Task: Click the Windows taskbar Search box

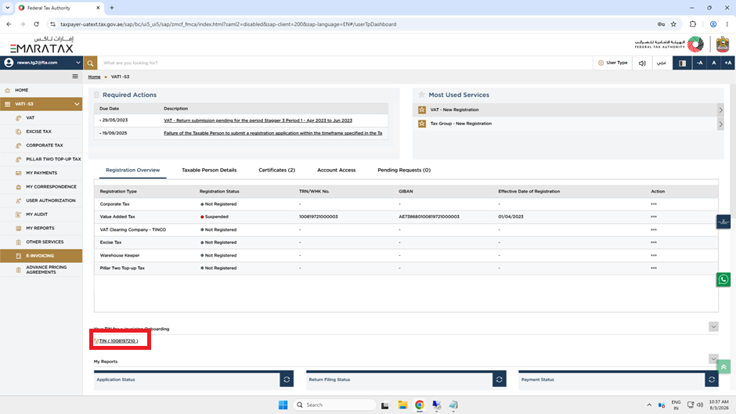Action: (x=334, y=405)
